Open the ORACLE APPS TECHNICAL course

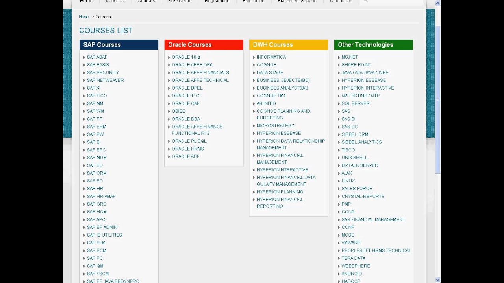point(200,80)
